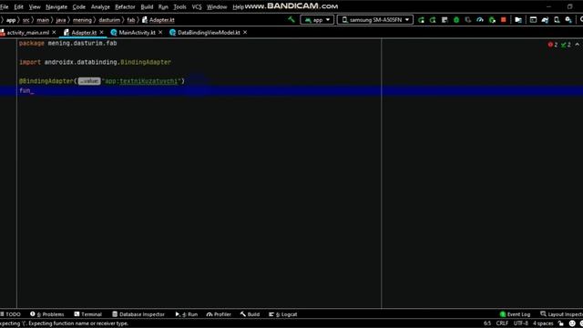Open the Navigate menu
Screen dimensions: 583x328
56,6
